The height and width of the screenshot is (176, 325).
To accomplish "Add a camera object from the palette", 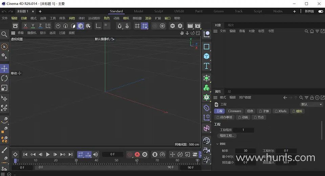I will coord(207,150).
